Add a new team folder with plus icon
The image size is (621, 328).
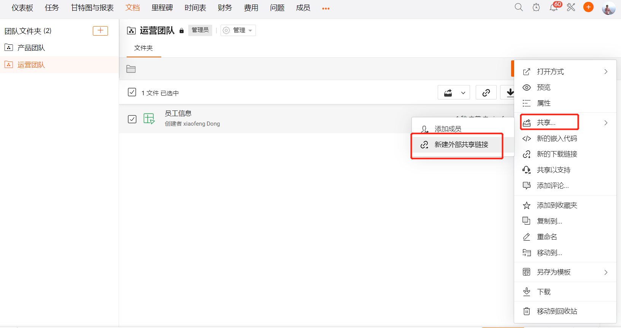tap(100, 31)
